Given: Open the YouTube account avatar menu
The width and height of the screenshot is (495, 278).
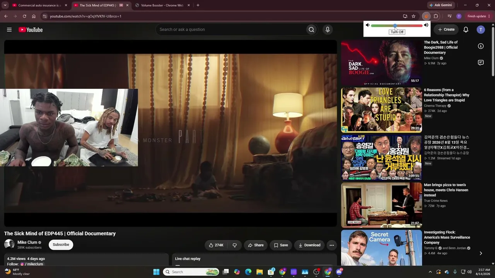Looking at the screenshot, I should pyautogui.click(x=481, y=30).
